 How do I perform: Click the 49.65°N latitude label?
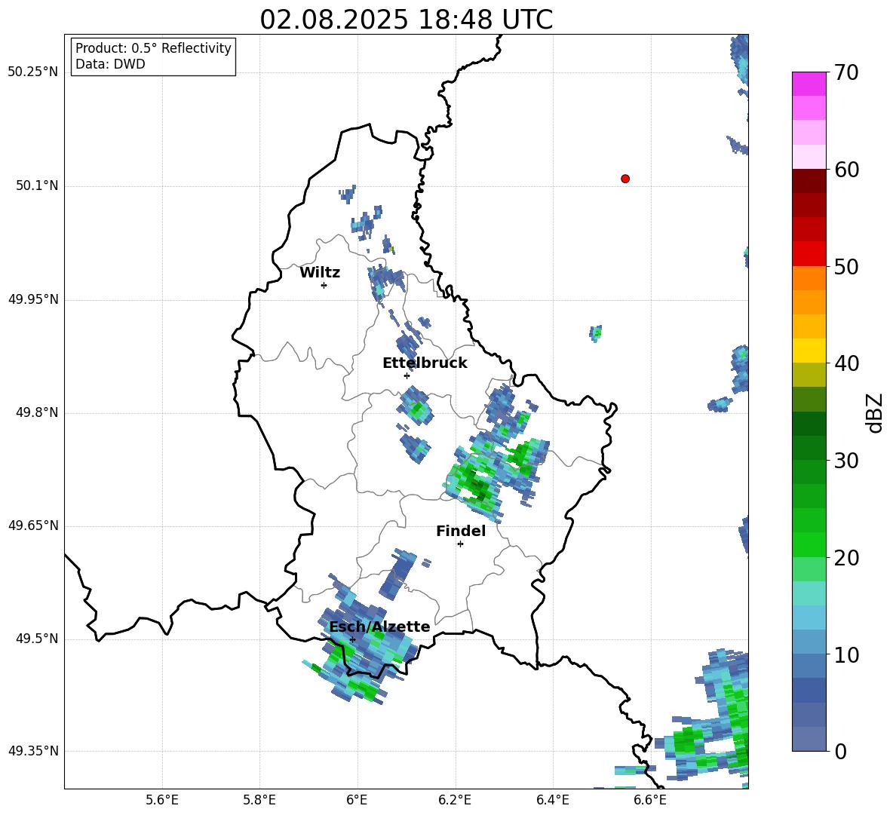pyautogui.click(x=32, y=525)
